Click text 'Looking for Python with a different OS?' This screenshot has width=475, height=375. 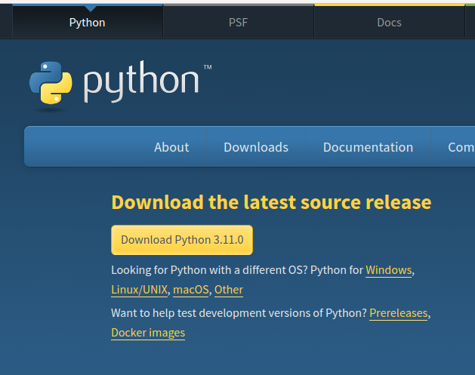pyautogui.click(x=210, y=270)
